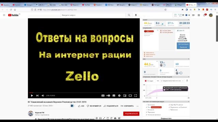Viewport: 218px width, 122px height.
Task: Open a new browser tab
Action: point(199,5)
